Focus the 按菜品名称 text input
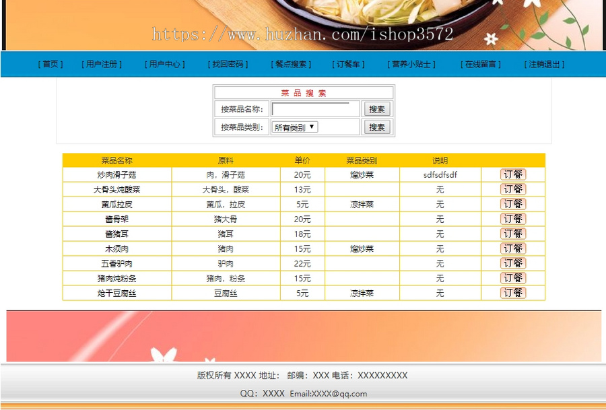Image resolution: width=606 pixels, height=410 pixels. coord(310,109)
